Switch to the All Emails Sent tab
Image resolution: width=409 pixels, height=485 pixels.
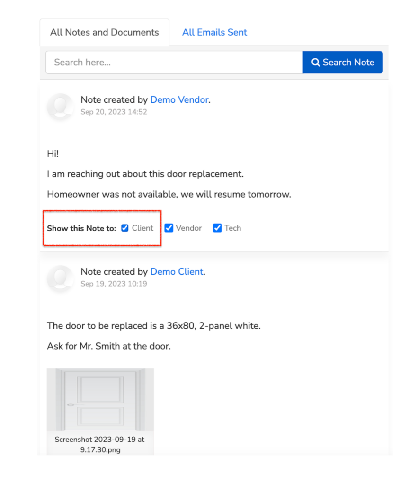pos(214,33)
